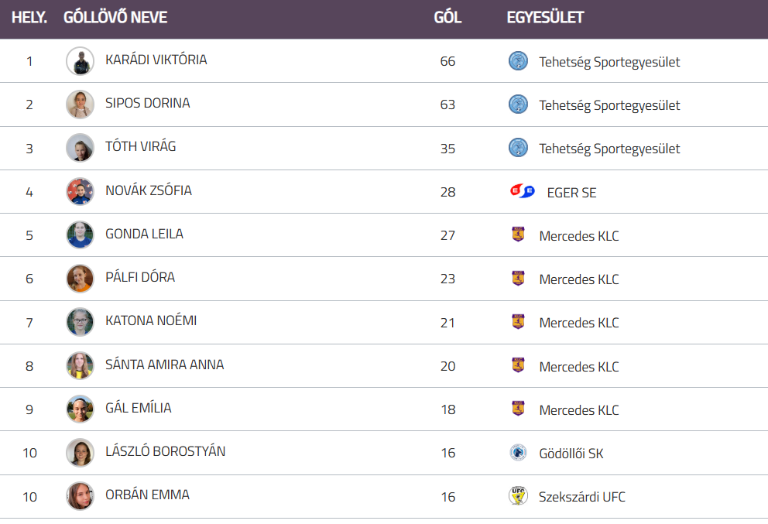Image resolution: width=768 pixels, height=524 pixels.
Task: Select the László Borostyán name link
Action: pyautogui.click(x=165, y=451)
